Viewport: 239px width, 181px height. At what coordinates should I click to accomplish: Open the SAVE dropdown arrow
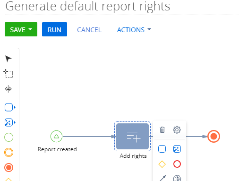30,29
